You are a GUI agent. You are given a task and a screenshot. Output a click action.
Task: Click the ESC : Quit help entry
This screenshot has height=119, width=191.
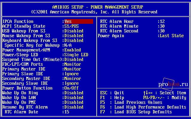pyautogui.click(x=112, y=93)
